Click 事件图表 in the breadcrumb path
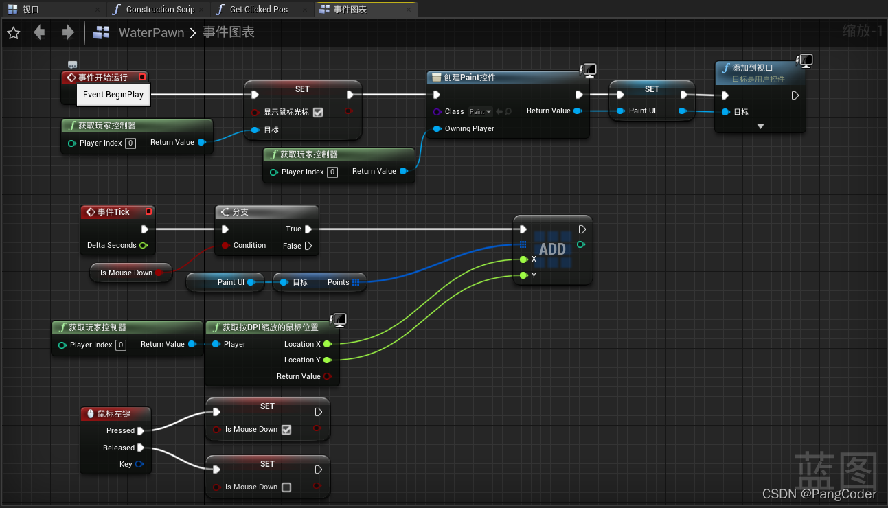This screenshot has width=888, height=508. tap(229, 32)
